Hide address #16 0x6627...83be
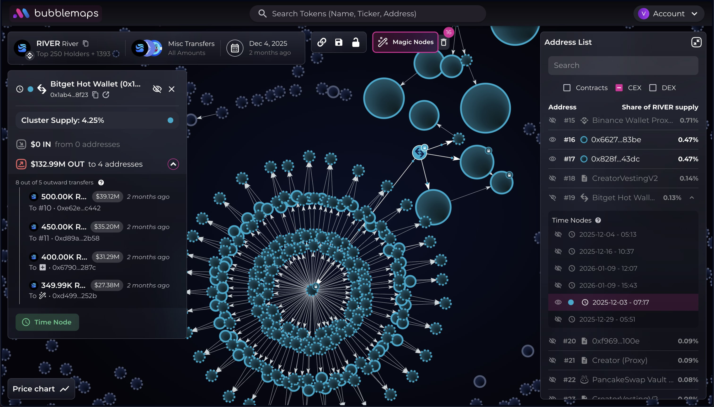The image size is (714, 407). [x=552, y=139]
